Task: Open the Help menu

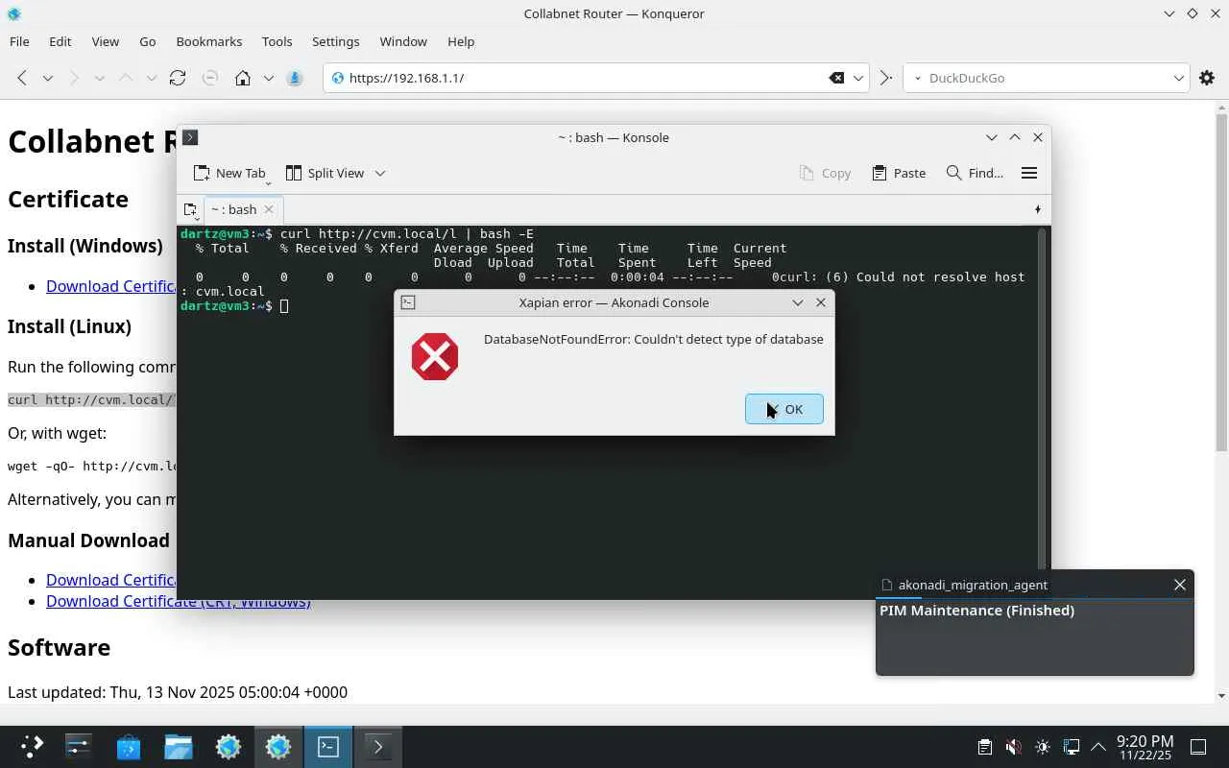Action: coord(461,41)
